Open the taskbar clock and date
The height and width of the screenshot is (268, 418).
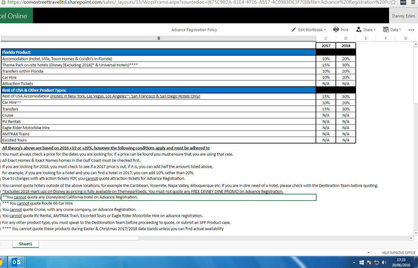point(401,262)
